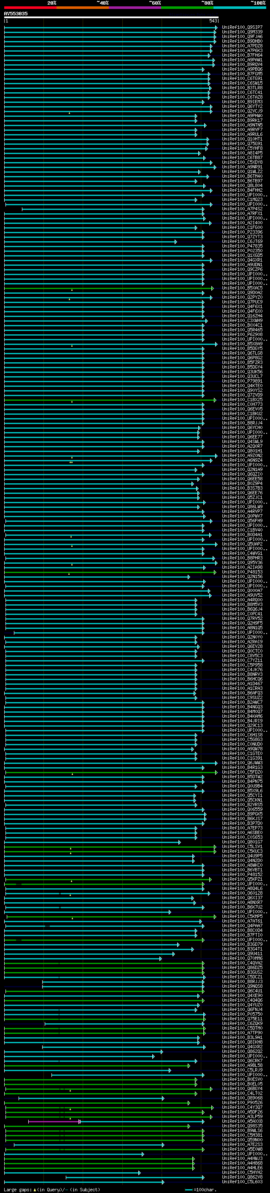The width and height of the screenshot is (270, 1193).
Task: Select the UniRef100_A4H868 label
Action: coord(242,1163)
